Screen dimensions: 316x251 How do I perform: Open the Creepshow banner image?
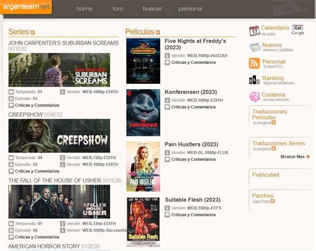[59, 136]
